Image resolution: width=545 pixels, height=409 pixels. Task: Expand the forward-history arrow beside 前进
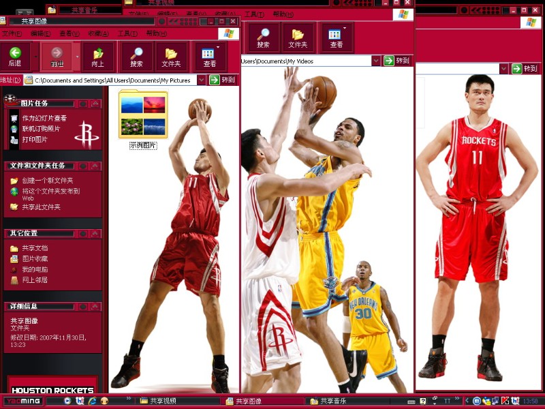coord(77,57)
